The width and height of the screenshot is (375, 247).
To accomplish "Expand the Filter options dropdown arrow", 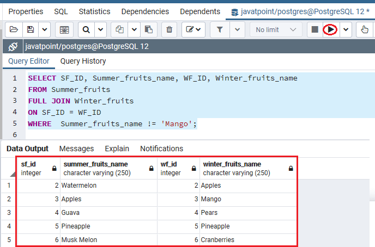I will click(x=237, y=29).
